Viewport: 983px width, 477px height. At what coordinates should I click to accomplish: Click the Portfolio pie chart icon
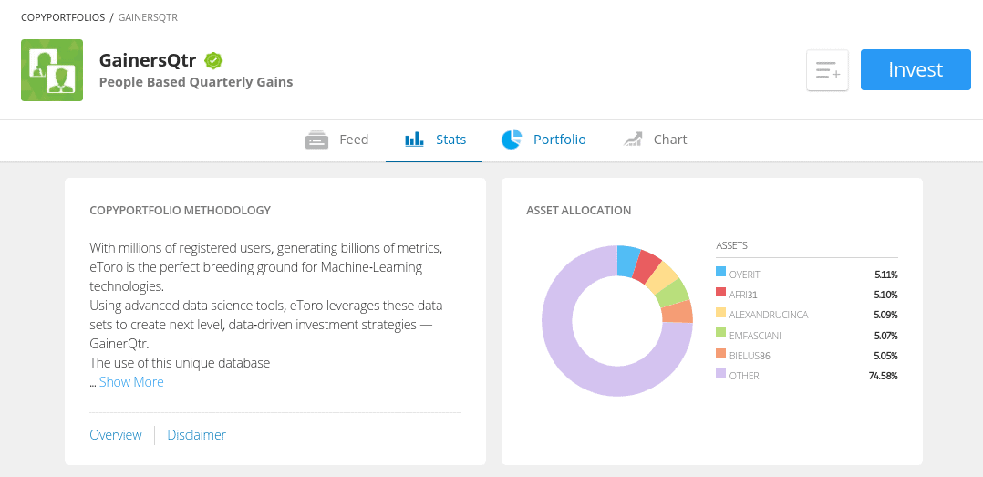[512, 140]
